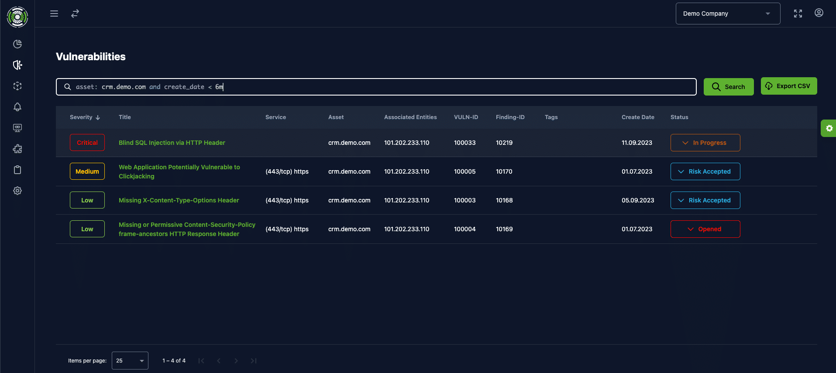Focus the vulnerability search query field
Image resolution: width=836 pixels, height=373 pixels.
(376, 87)
